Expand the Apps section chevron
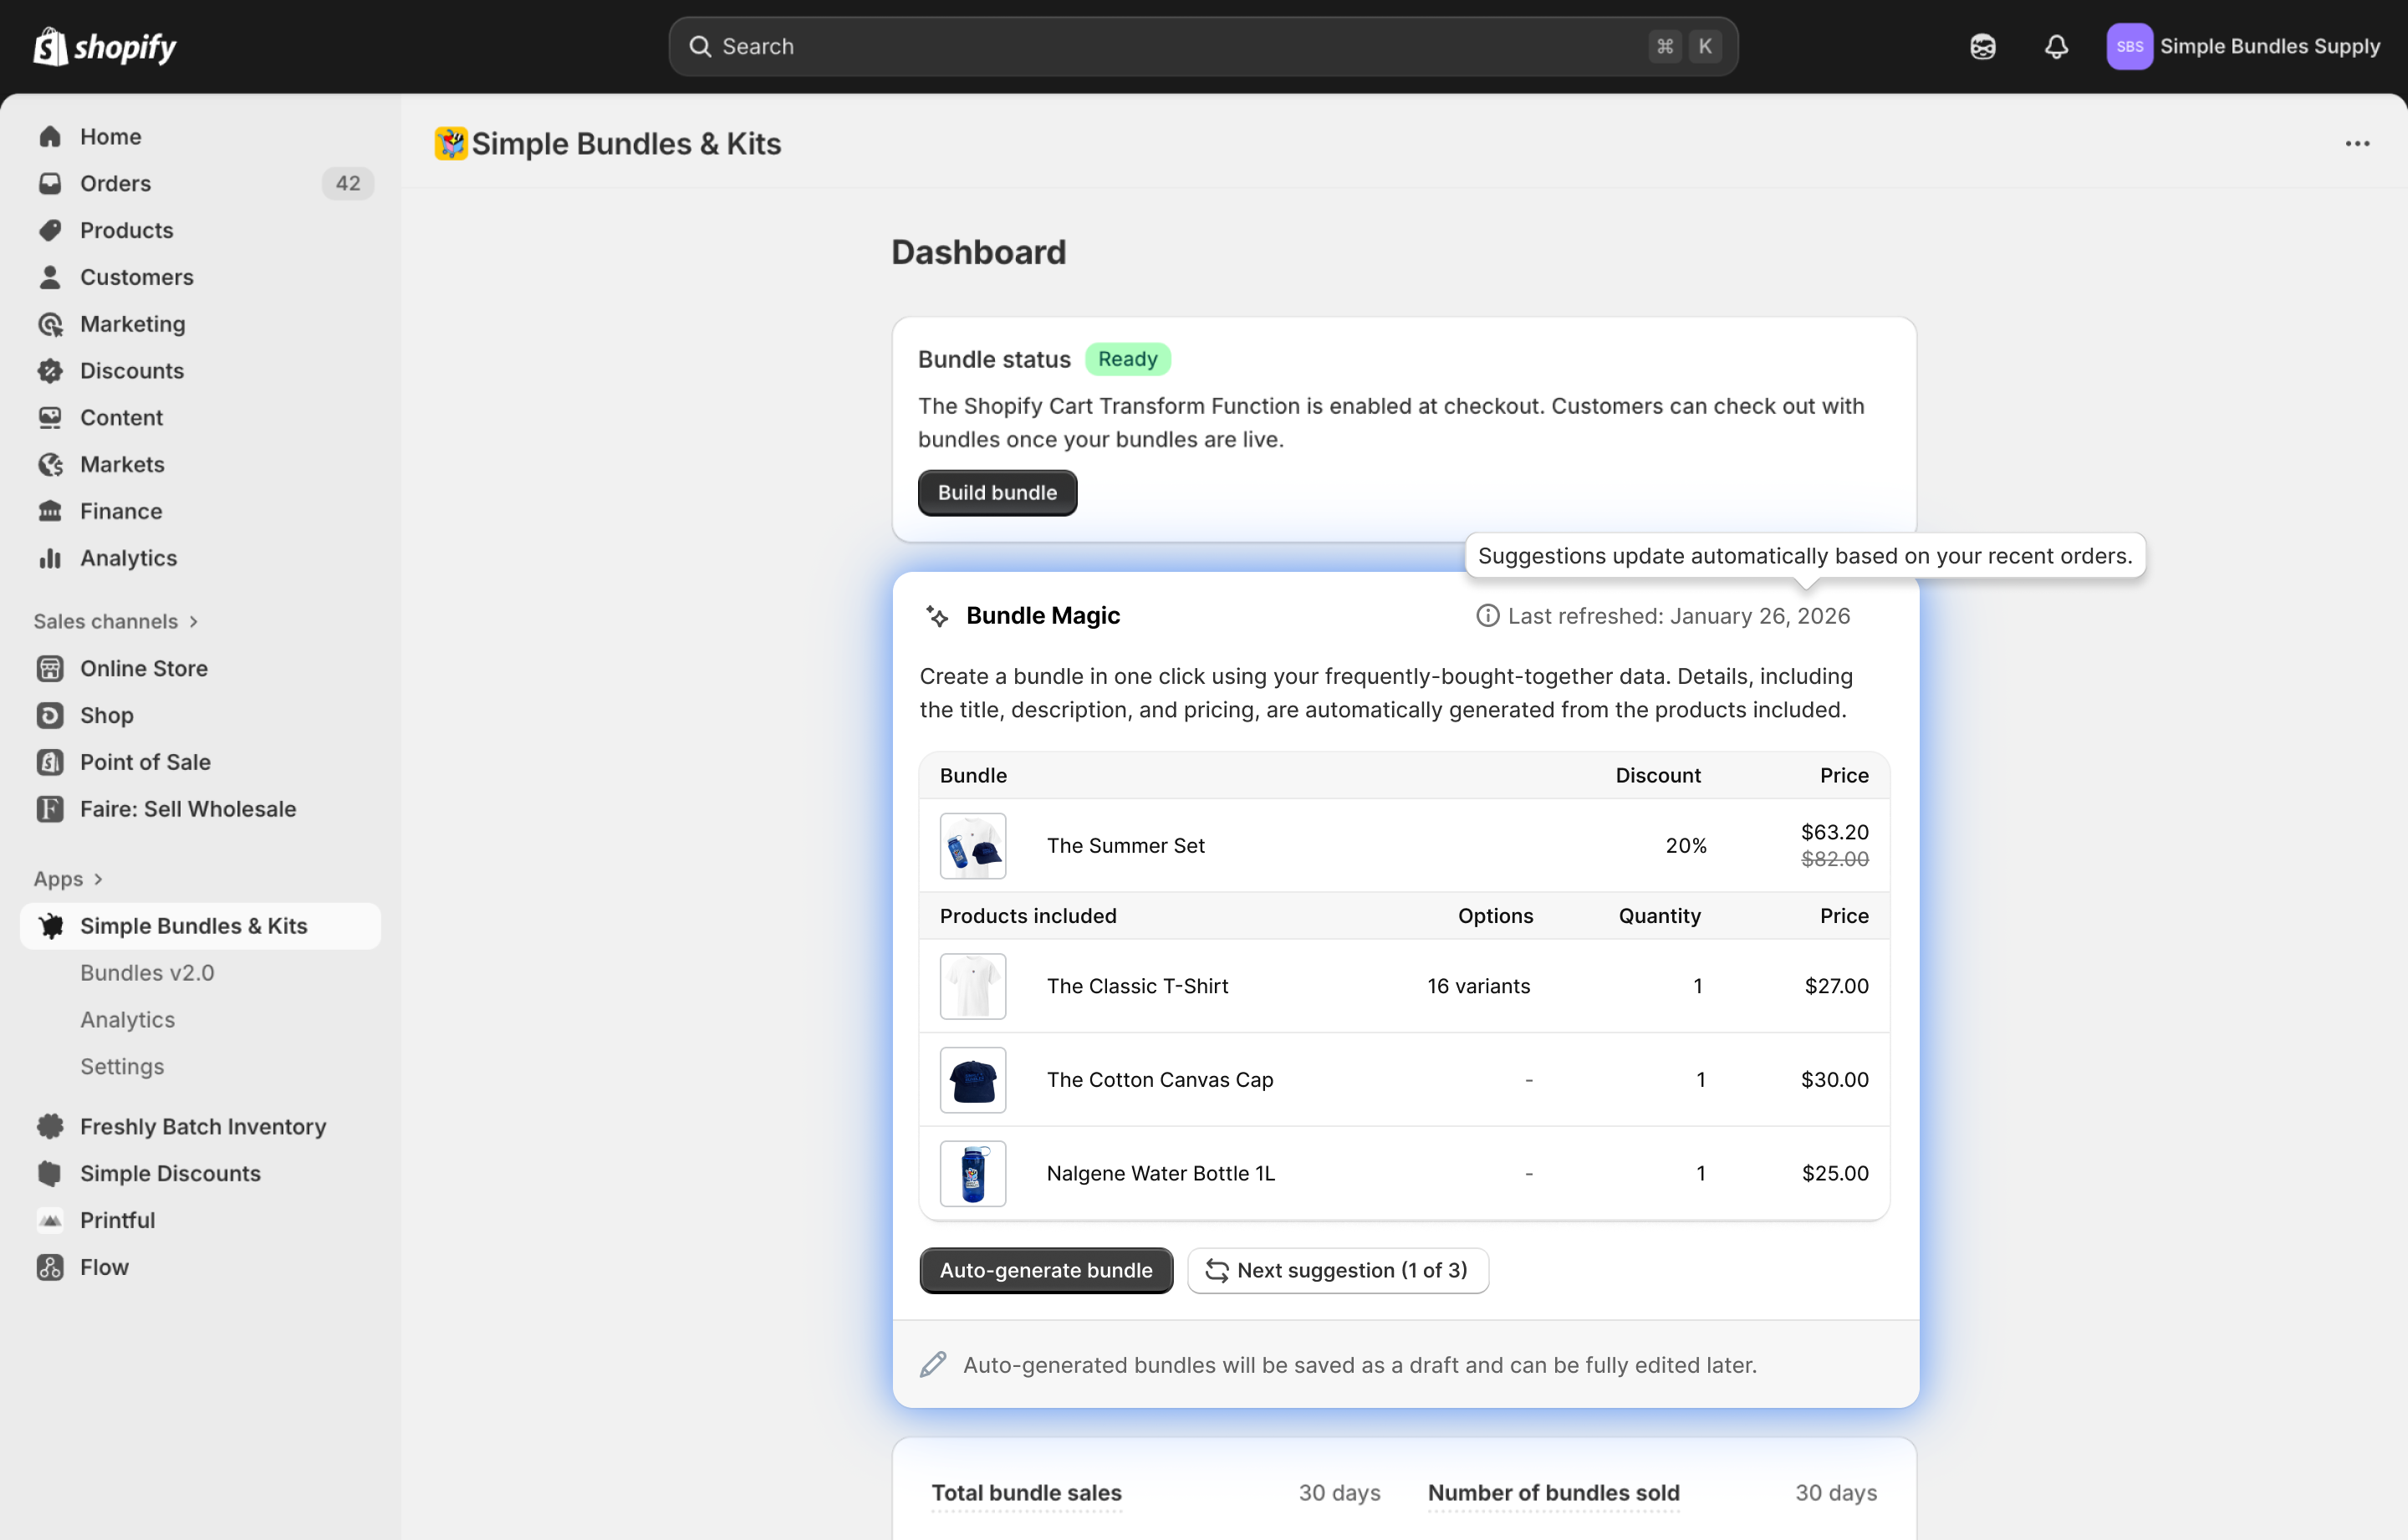 (98, 879)
